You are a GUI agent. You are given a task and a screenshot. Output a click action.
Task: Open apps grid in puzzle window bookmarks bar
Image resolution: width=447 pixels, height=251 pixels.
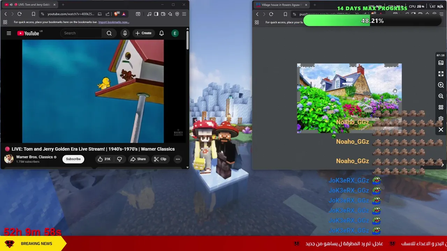[x=257, y=22]
